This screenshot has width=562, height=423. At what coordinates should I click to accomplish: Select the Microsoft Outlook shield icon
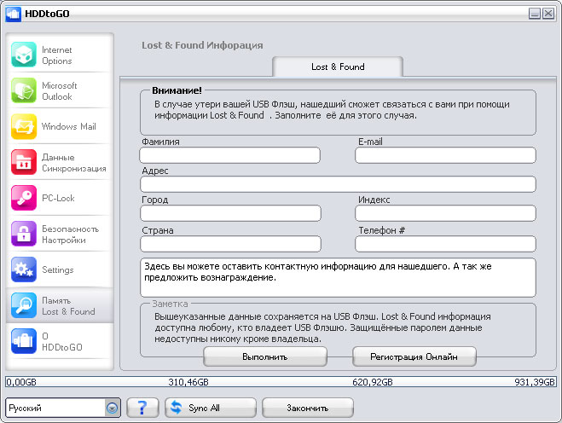pyautogui.click(x=24, y=91)
